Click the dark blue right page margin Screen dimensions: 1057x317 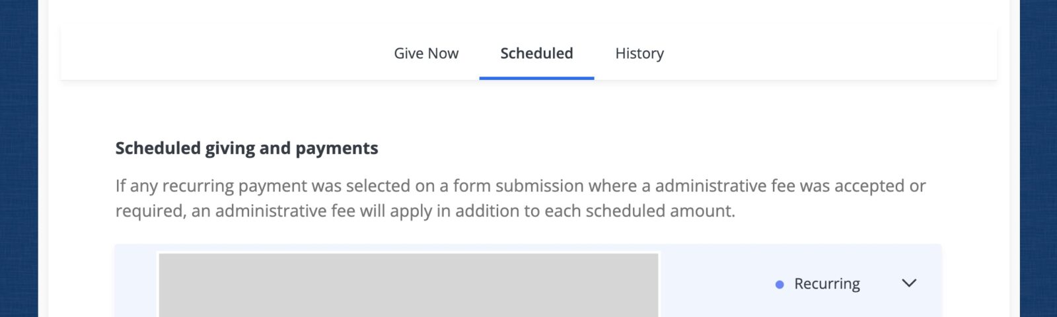(x=1039, y=158)
